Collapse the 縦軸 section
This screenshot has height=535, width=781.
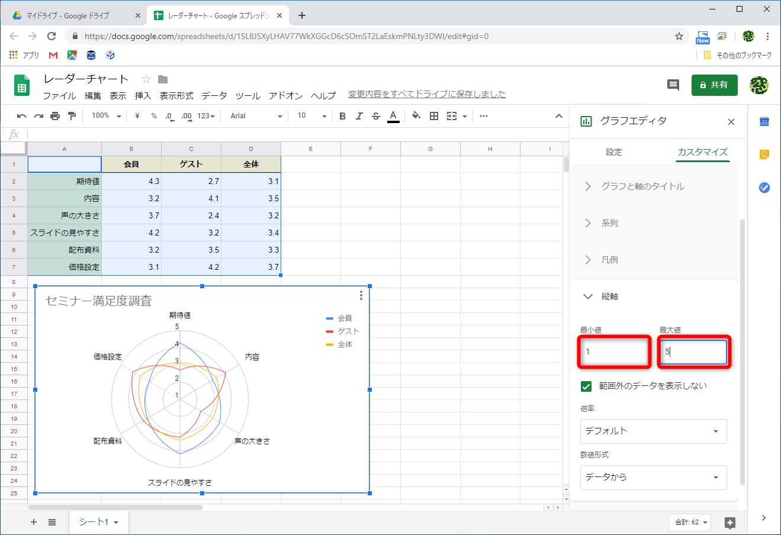click(x=653, y=296)
